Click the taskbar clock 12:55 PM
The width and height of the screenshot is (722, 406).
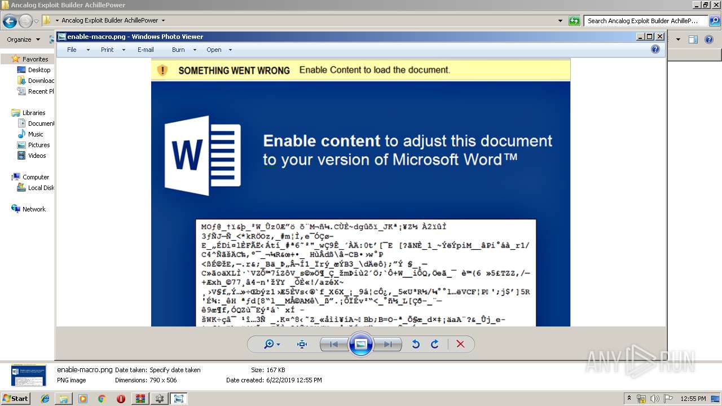[693, 399]
